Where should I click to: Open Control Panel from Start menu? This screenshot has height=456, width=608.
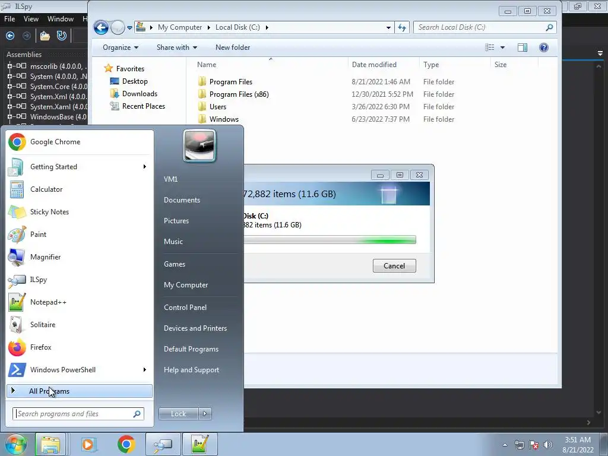(x=185, y=308)
